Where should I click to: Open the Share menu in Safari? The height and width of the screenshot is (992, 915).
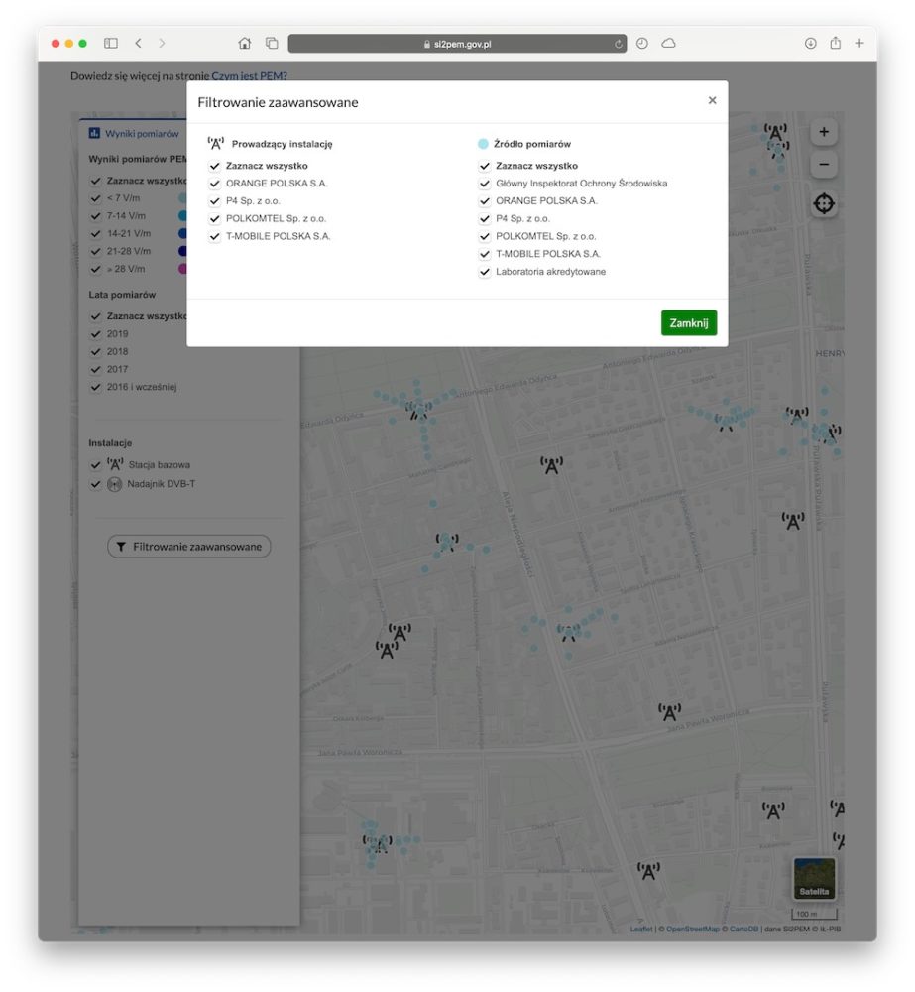836,43
